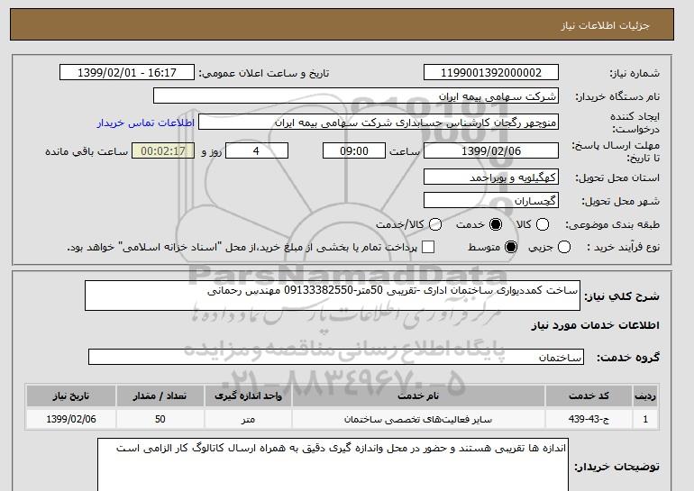Click the جزئیات اطلاعات نیاز header title
This screenshot has width=694, height=491.
(x=605, y=25)
